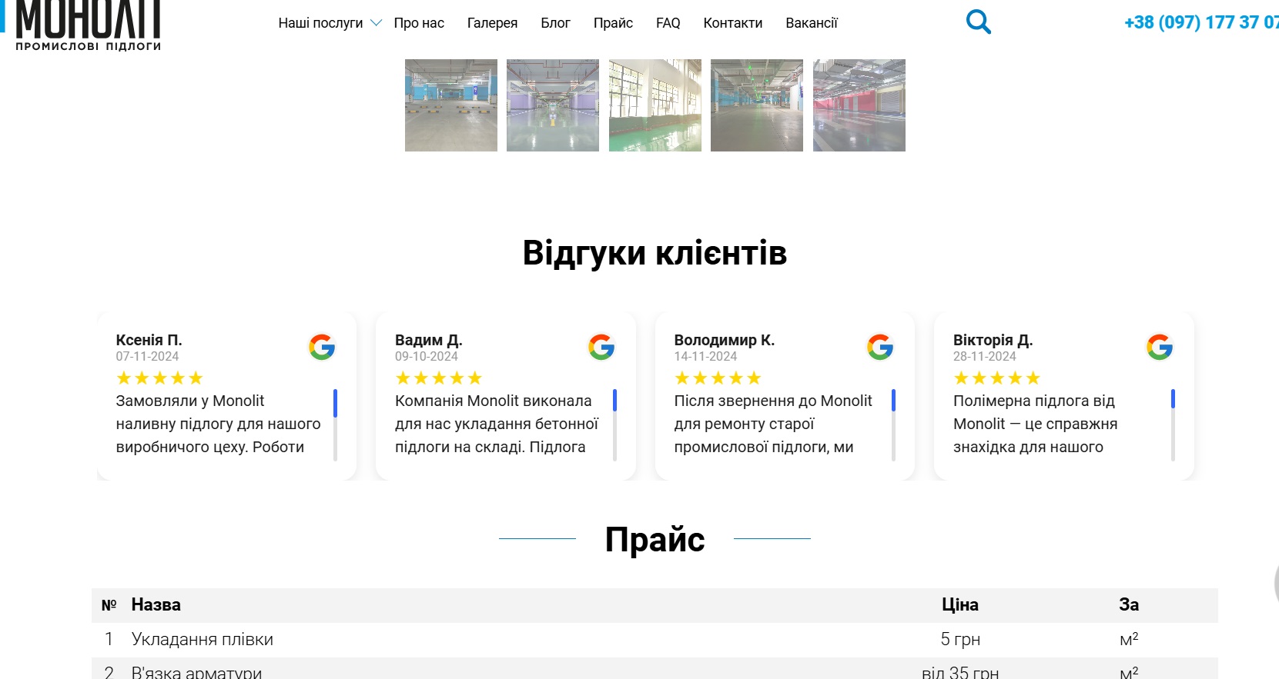
Task: Open the Прайс navigation link
Action: click(x=613, y=23)
